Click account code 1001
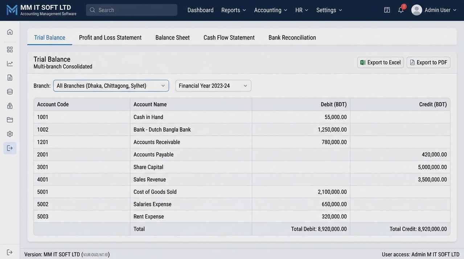 tap(43, 117)
